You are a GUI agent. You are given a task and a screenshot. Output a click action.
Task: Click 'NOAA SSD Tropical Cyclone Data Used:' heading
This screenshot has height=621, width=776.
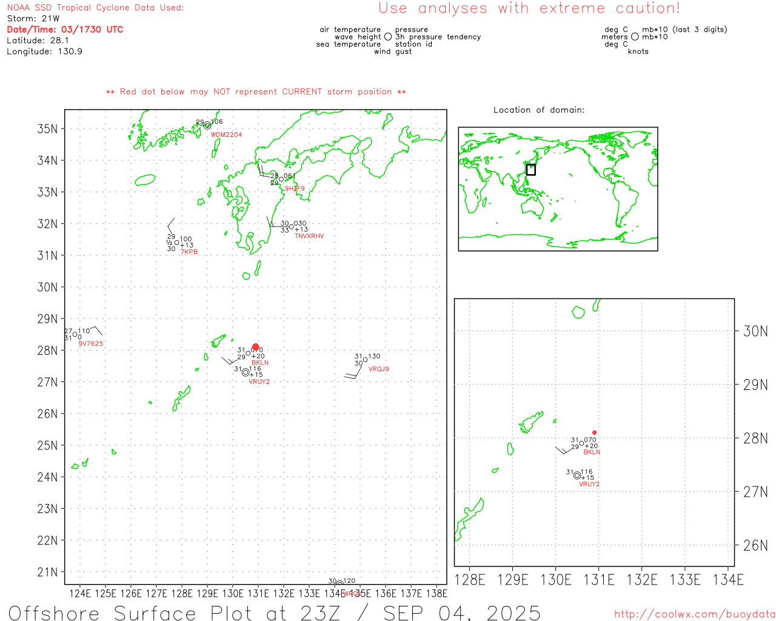pos(95,7)
